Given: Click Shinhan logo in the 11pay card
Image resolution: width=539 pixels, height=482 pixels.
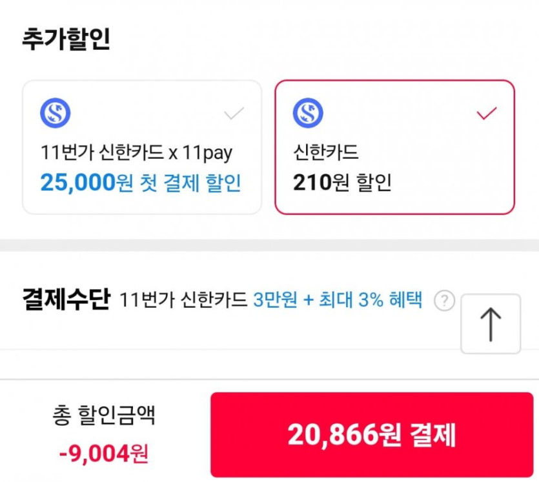Looking at the screenshot, I should pyautogui.click(x=56, y=114).
